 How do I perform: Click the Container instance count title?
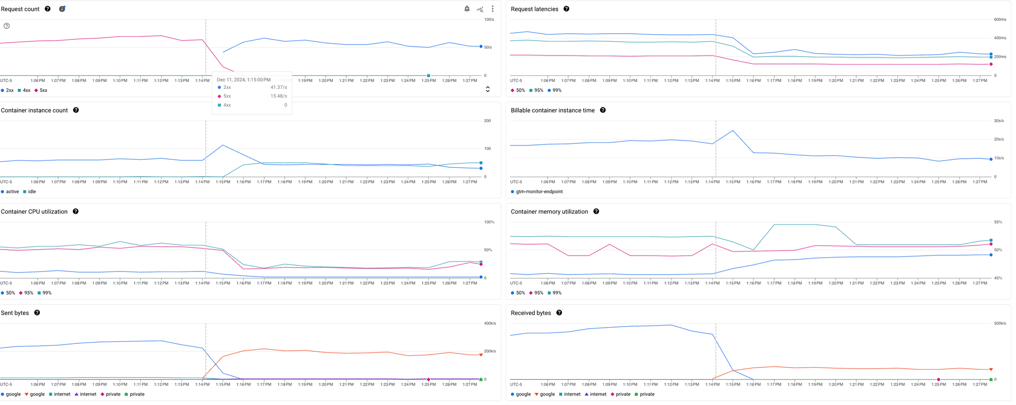[x=34, y=110]
